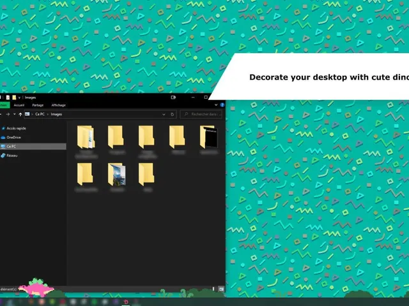Switch to details view in status bar

point(213,289)
